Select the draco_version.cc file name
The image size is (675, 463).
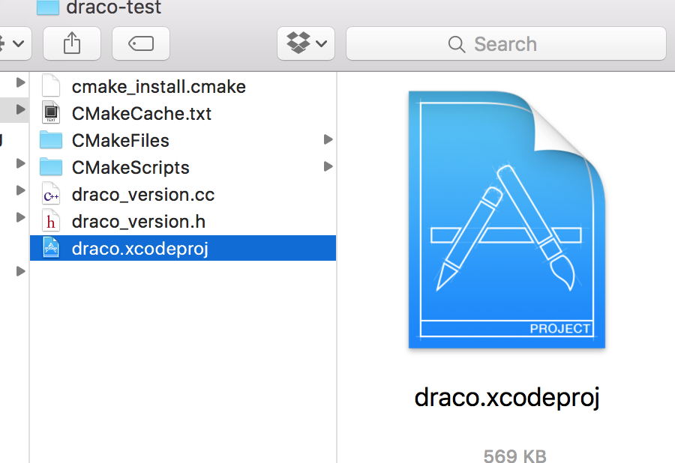pos(143,195)
